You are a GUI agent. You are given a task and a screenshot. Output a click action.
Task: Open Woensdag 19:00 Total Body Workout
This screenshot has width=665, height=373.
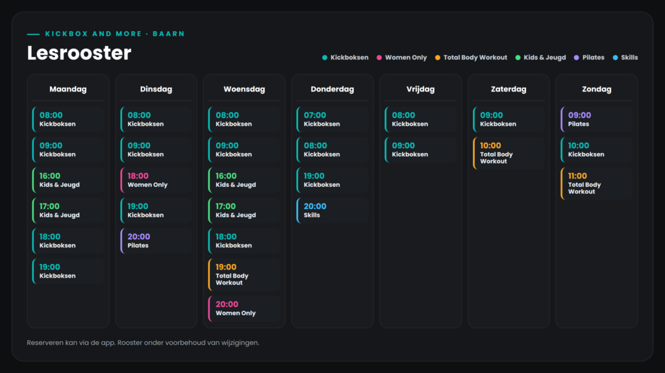pyautogui.click(x=244, y=274)
